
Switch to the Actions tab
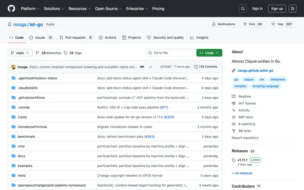pyautogui.click(x=108, y=37)
